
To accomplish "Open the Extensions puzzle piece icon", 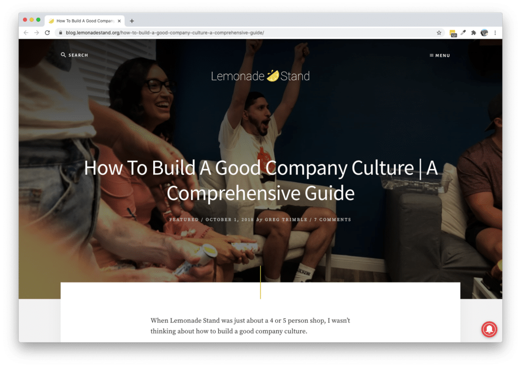I will pos(474,33).
